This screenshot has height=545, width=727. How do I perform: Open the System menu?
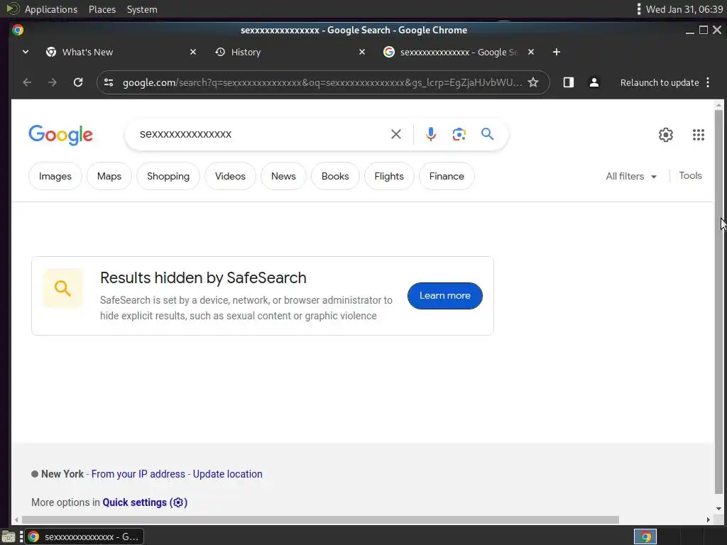pos(142,9)
